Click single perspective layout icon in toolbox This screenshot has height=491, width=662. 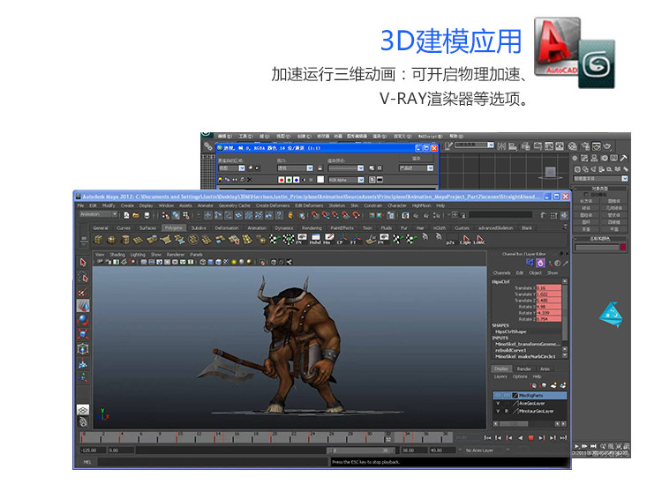[x=83, y=410]
